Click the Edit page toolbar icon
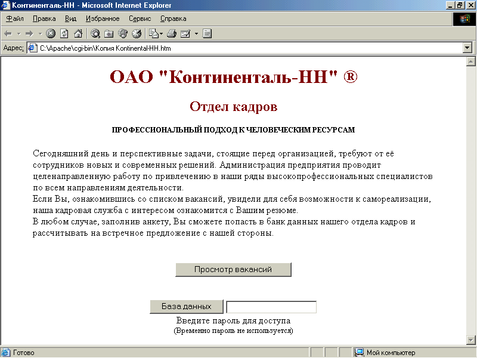This screenshot has width=477, height=358. (x=185, y=33)
